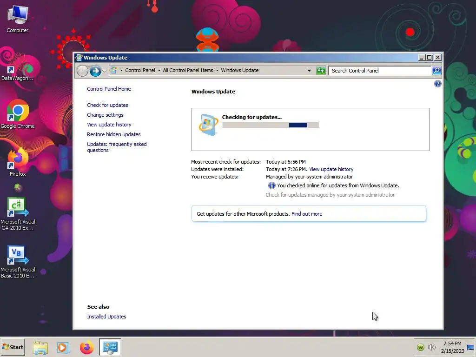Expand the dropdown before Control Panel breadcrumb
476x357 pixels.
[121, 71]
